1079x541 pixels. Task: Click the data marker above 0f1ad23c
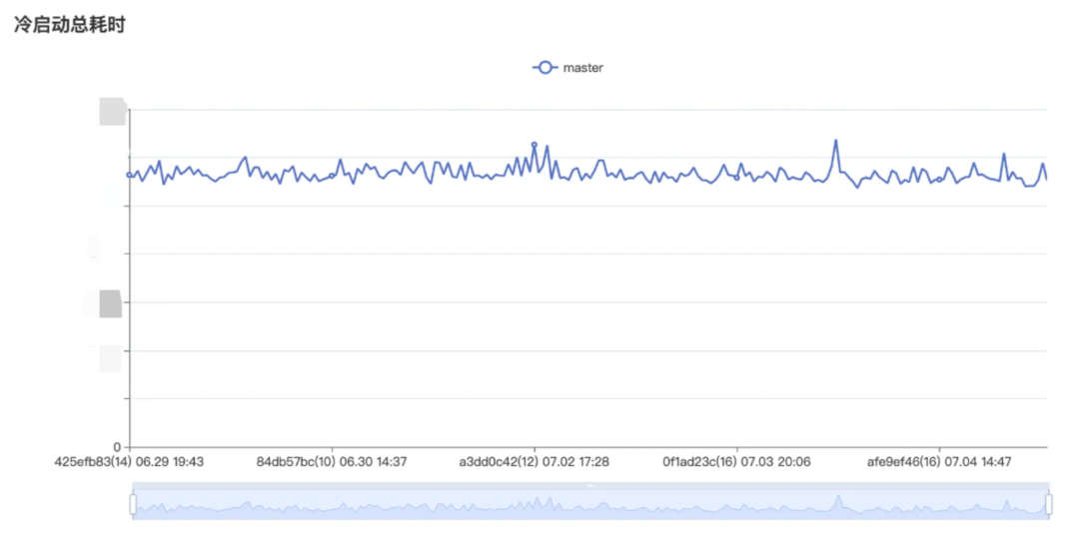(736, 178)
